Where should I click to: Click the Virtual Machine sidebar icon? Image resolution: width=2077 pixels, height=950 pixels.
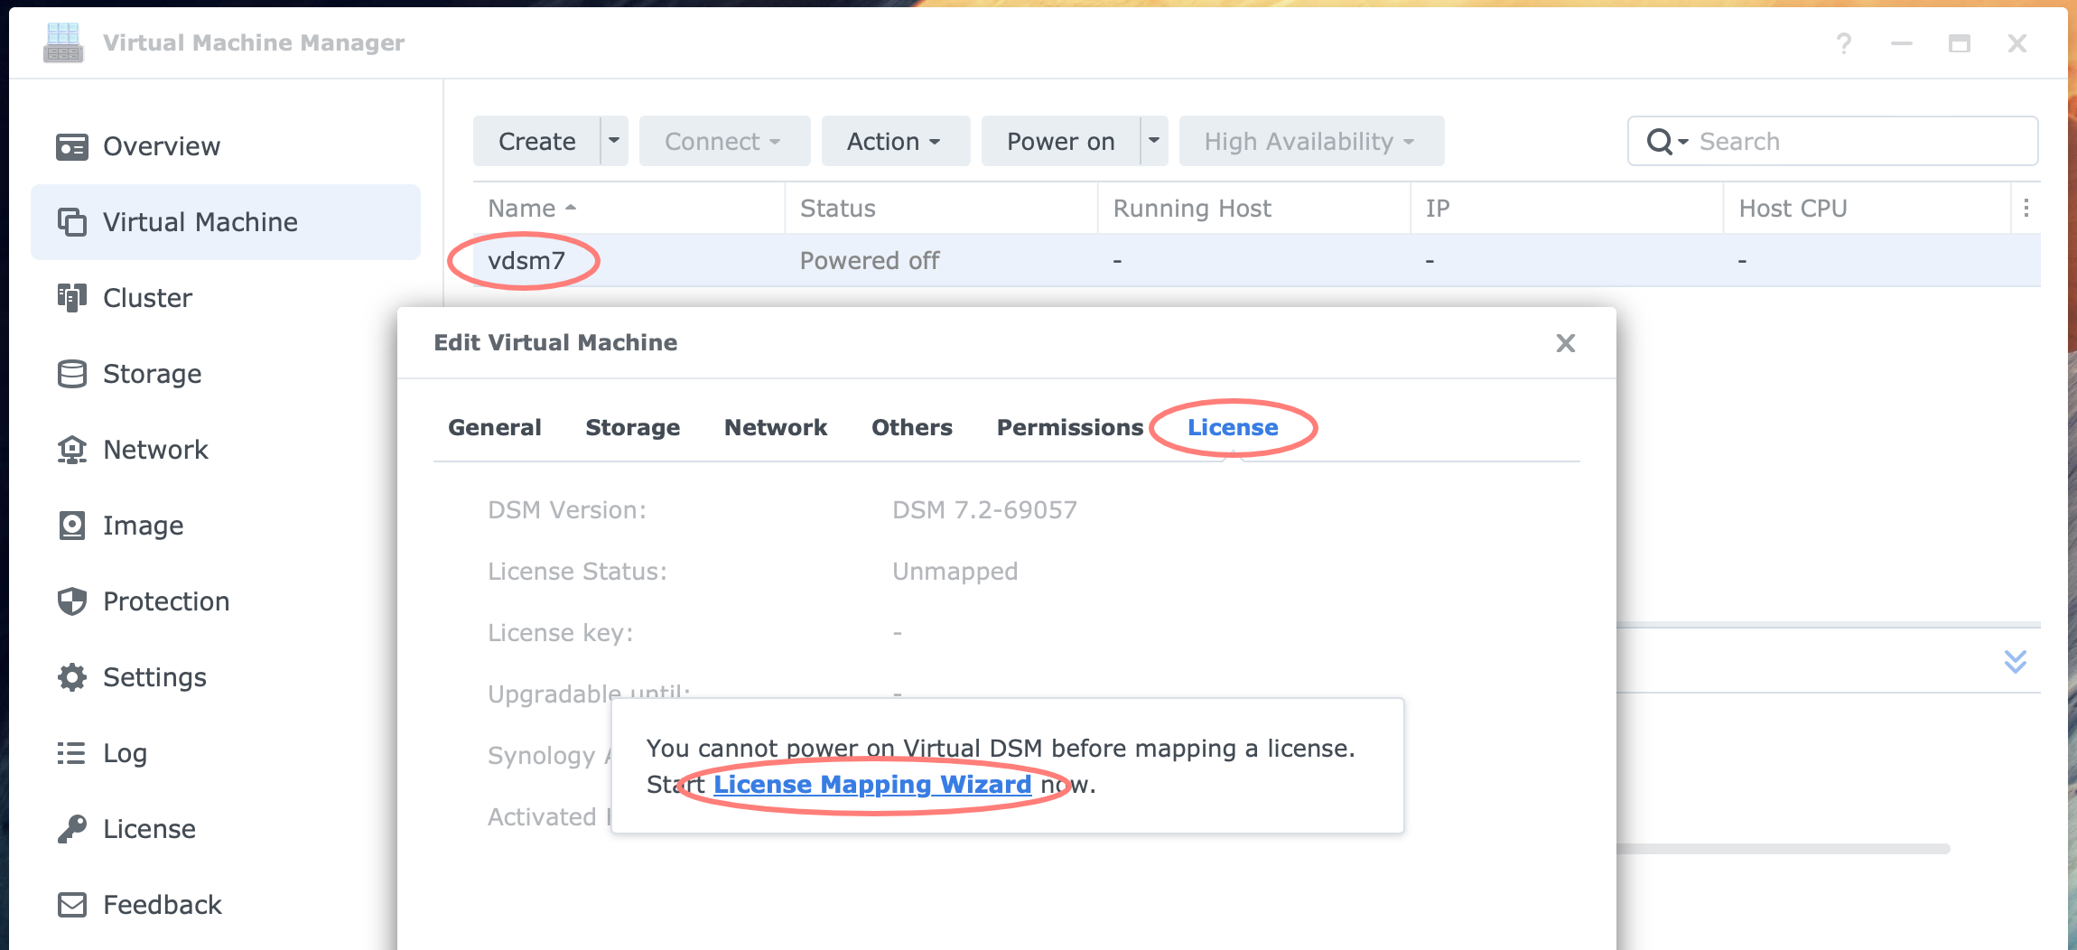pos(72,222)
